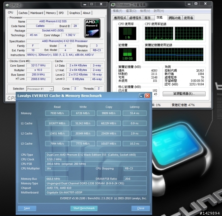Open the Caches tab in CPU-Z
The height and width of the screenshot is (216, 222).
coord(23,13)
